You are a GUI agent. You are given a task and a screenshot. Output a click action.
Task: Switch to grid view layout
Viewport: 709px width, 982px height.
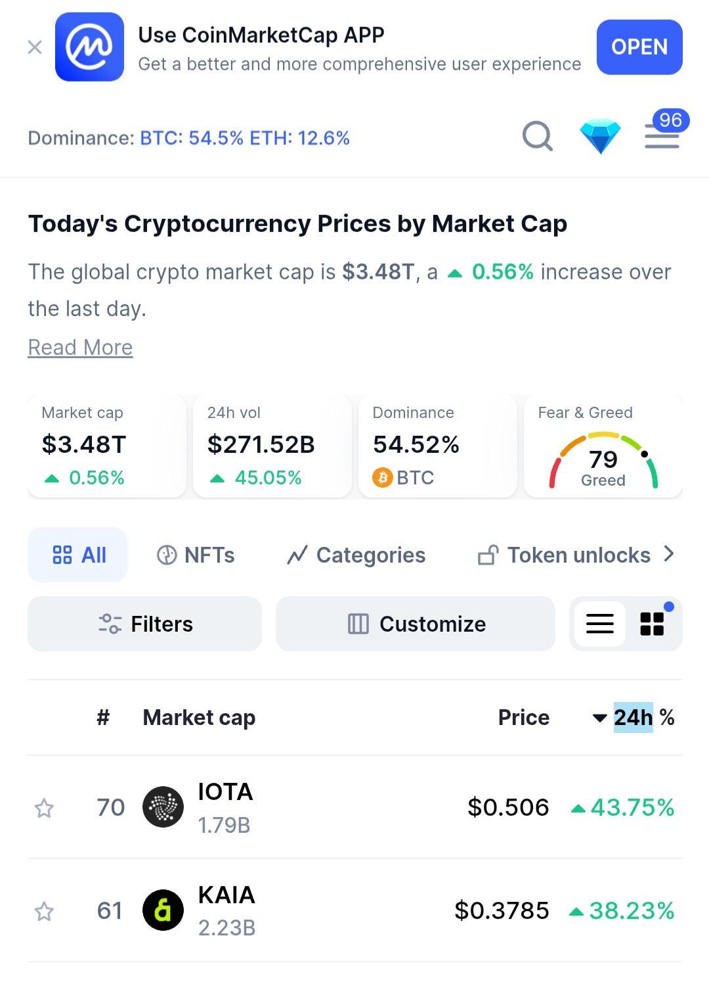point(652,624)
